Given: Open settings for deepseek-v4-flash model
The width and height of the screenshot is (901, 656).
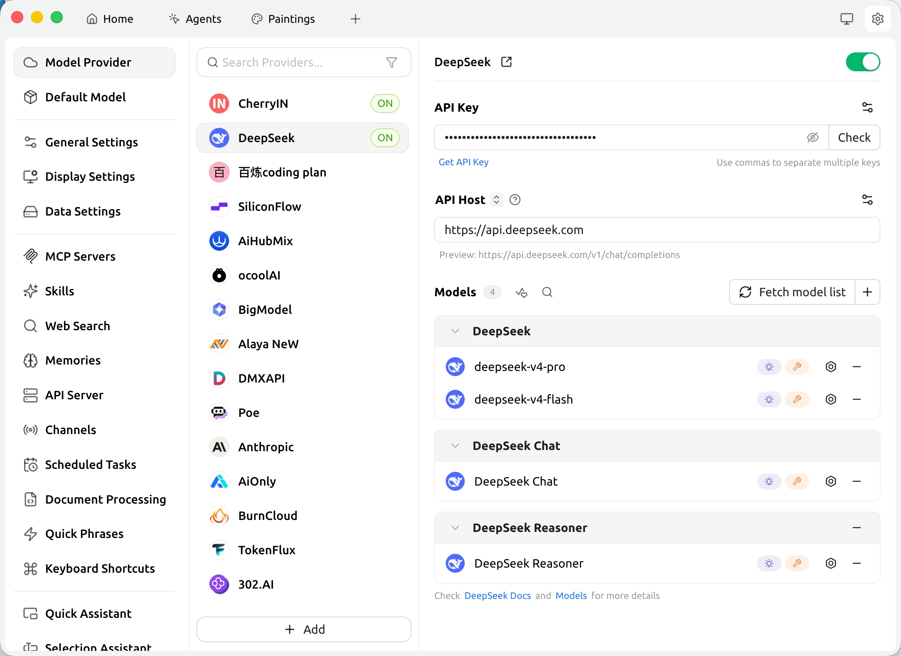Looking at the screenshot, I should [831, 399].
